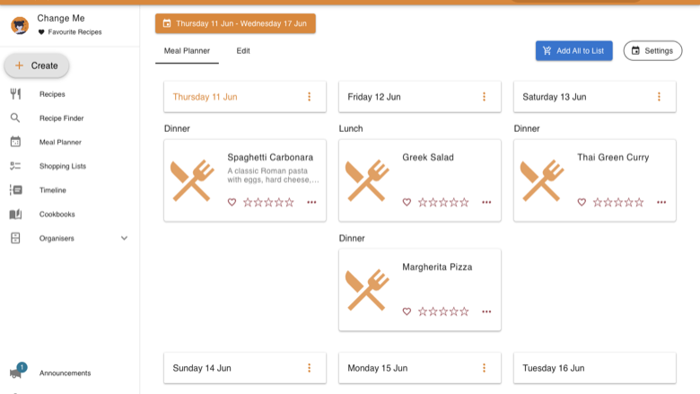The image size is (700, 394).
Task: View Announcements megaphone notifications
Action: pos(17,372)
